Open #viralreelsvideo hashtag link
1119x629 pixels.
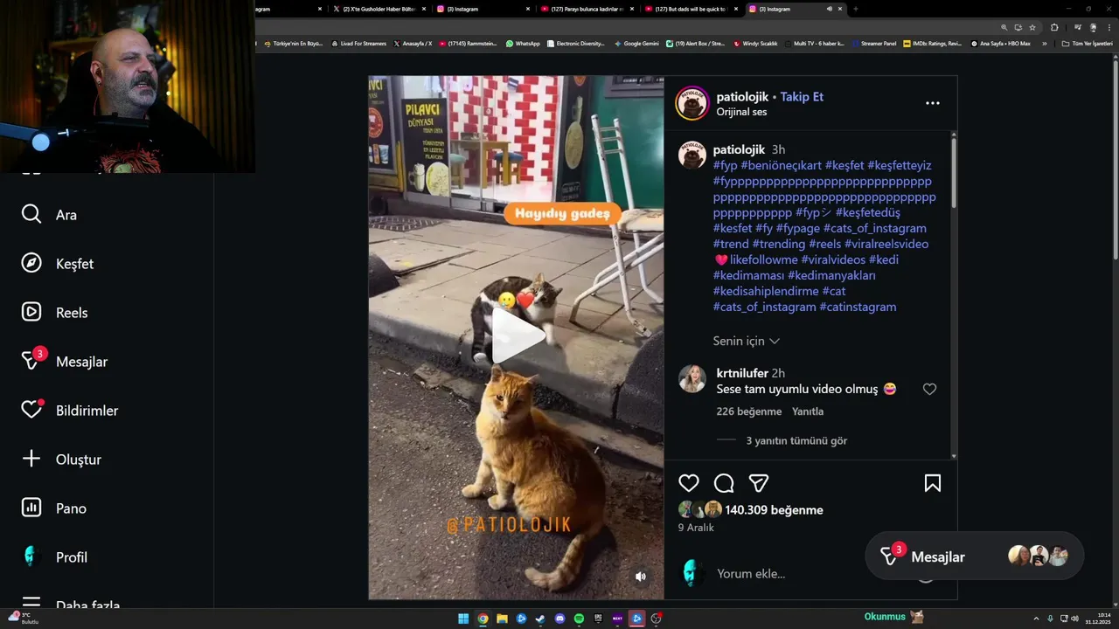tap(886, 245)
